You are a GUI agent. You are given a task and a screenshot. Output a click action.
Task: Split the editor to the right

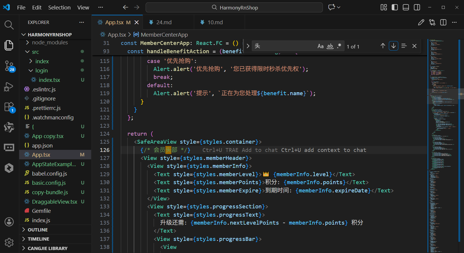[443, 22]
